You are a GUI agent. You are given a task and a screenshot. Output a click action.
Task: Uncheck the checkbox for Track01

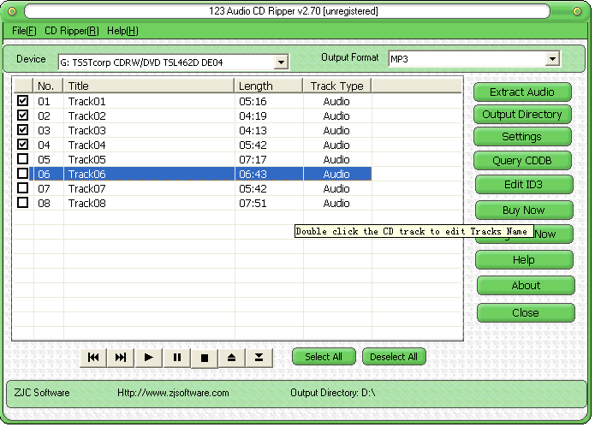23,101
